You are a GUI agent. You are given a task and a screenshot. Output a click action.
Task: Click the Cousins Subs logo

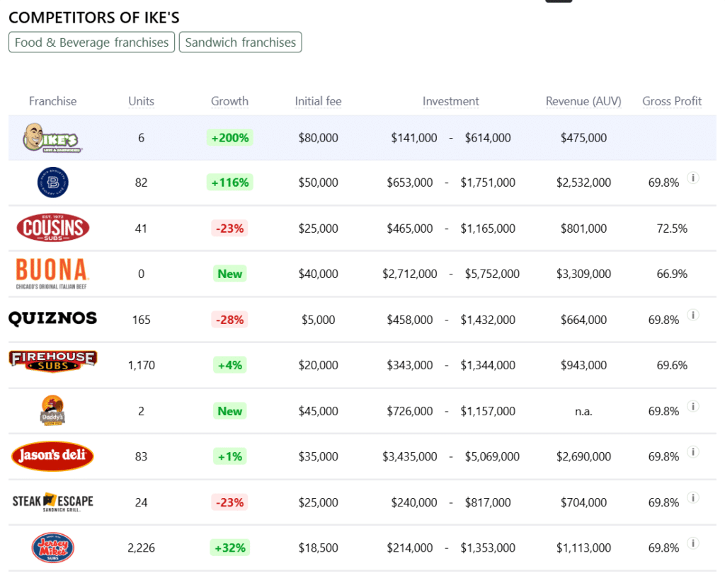(x=52, y=227)
